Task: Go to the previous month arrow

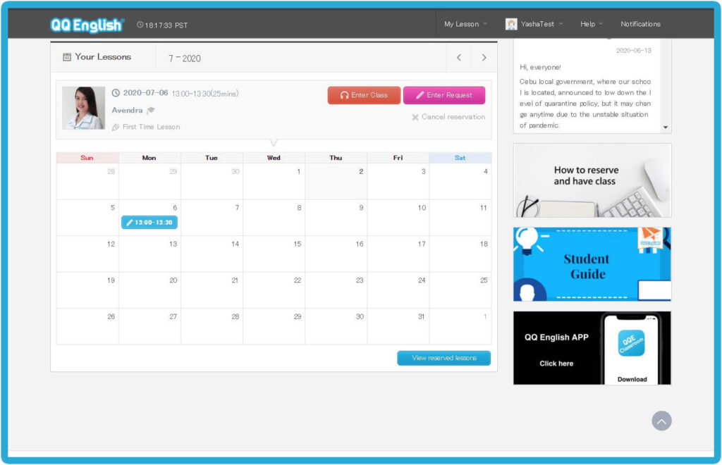Action: point(459,58)
